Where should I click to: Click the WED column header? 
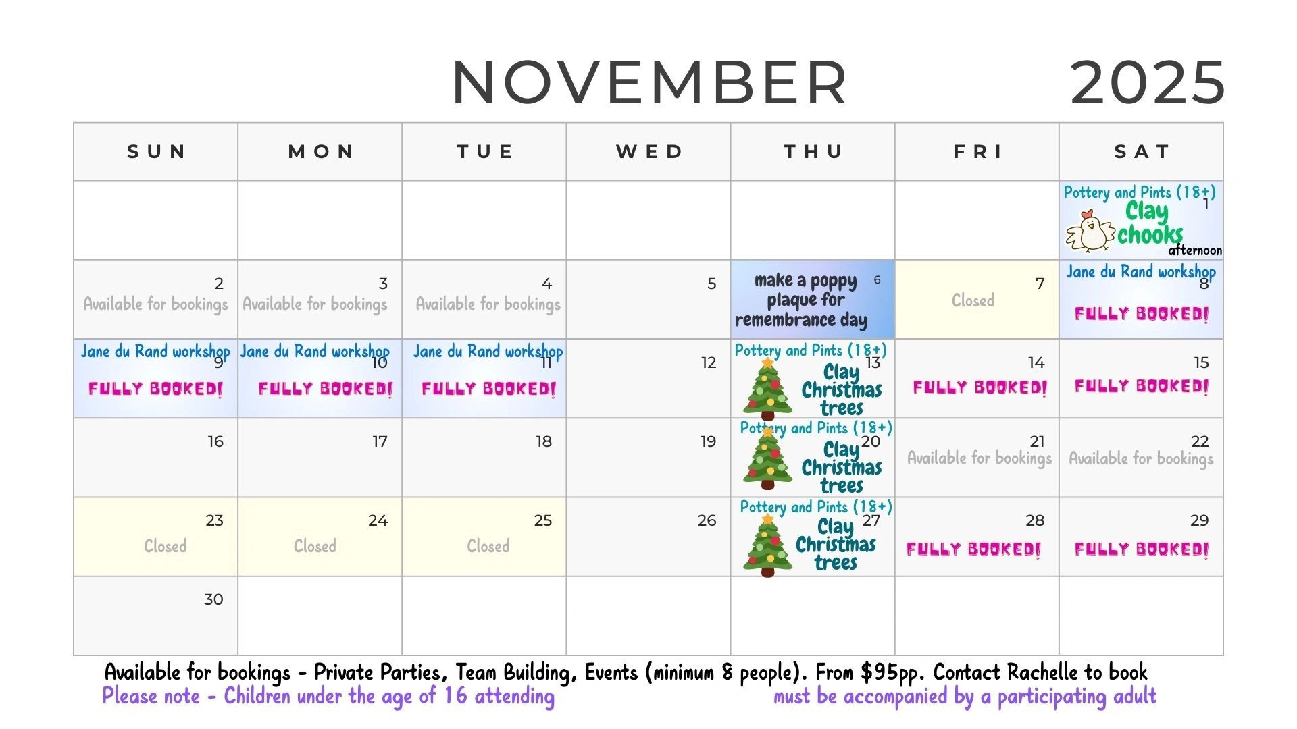click(x=648, y=152)
